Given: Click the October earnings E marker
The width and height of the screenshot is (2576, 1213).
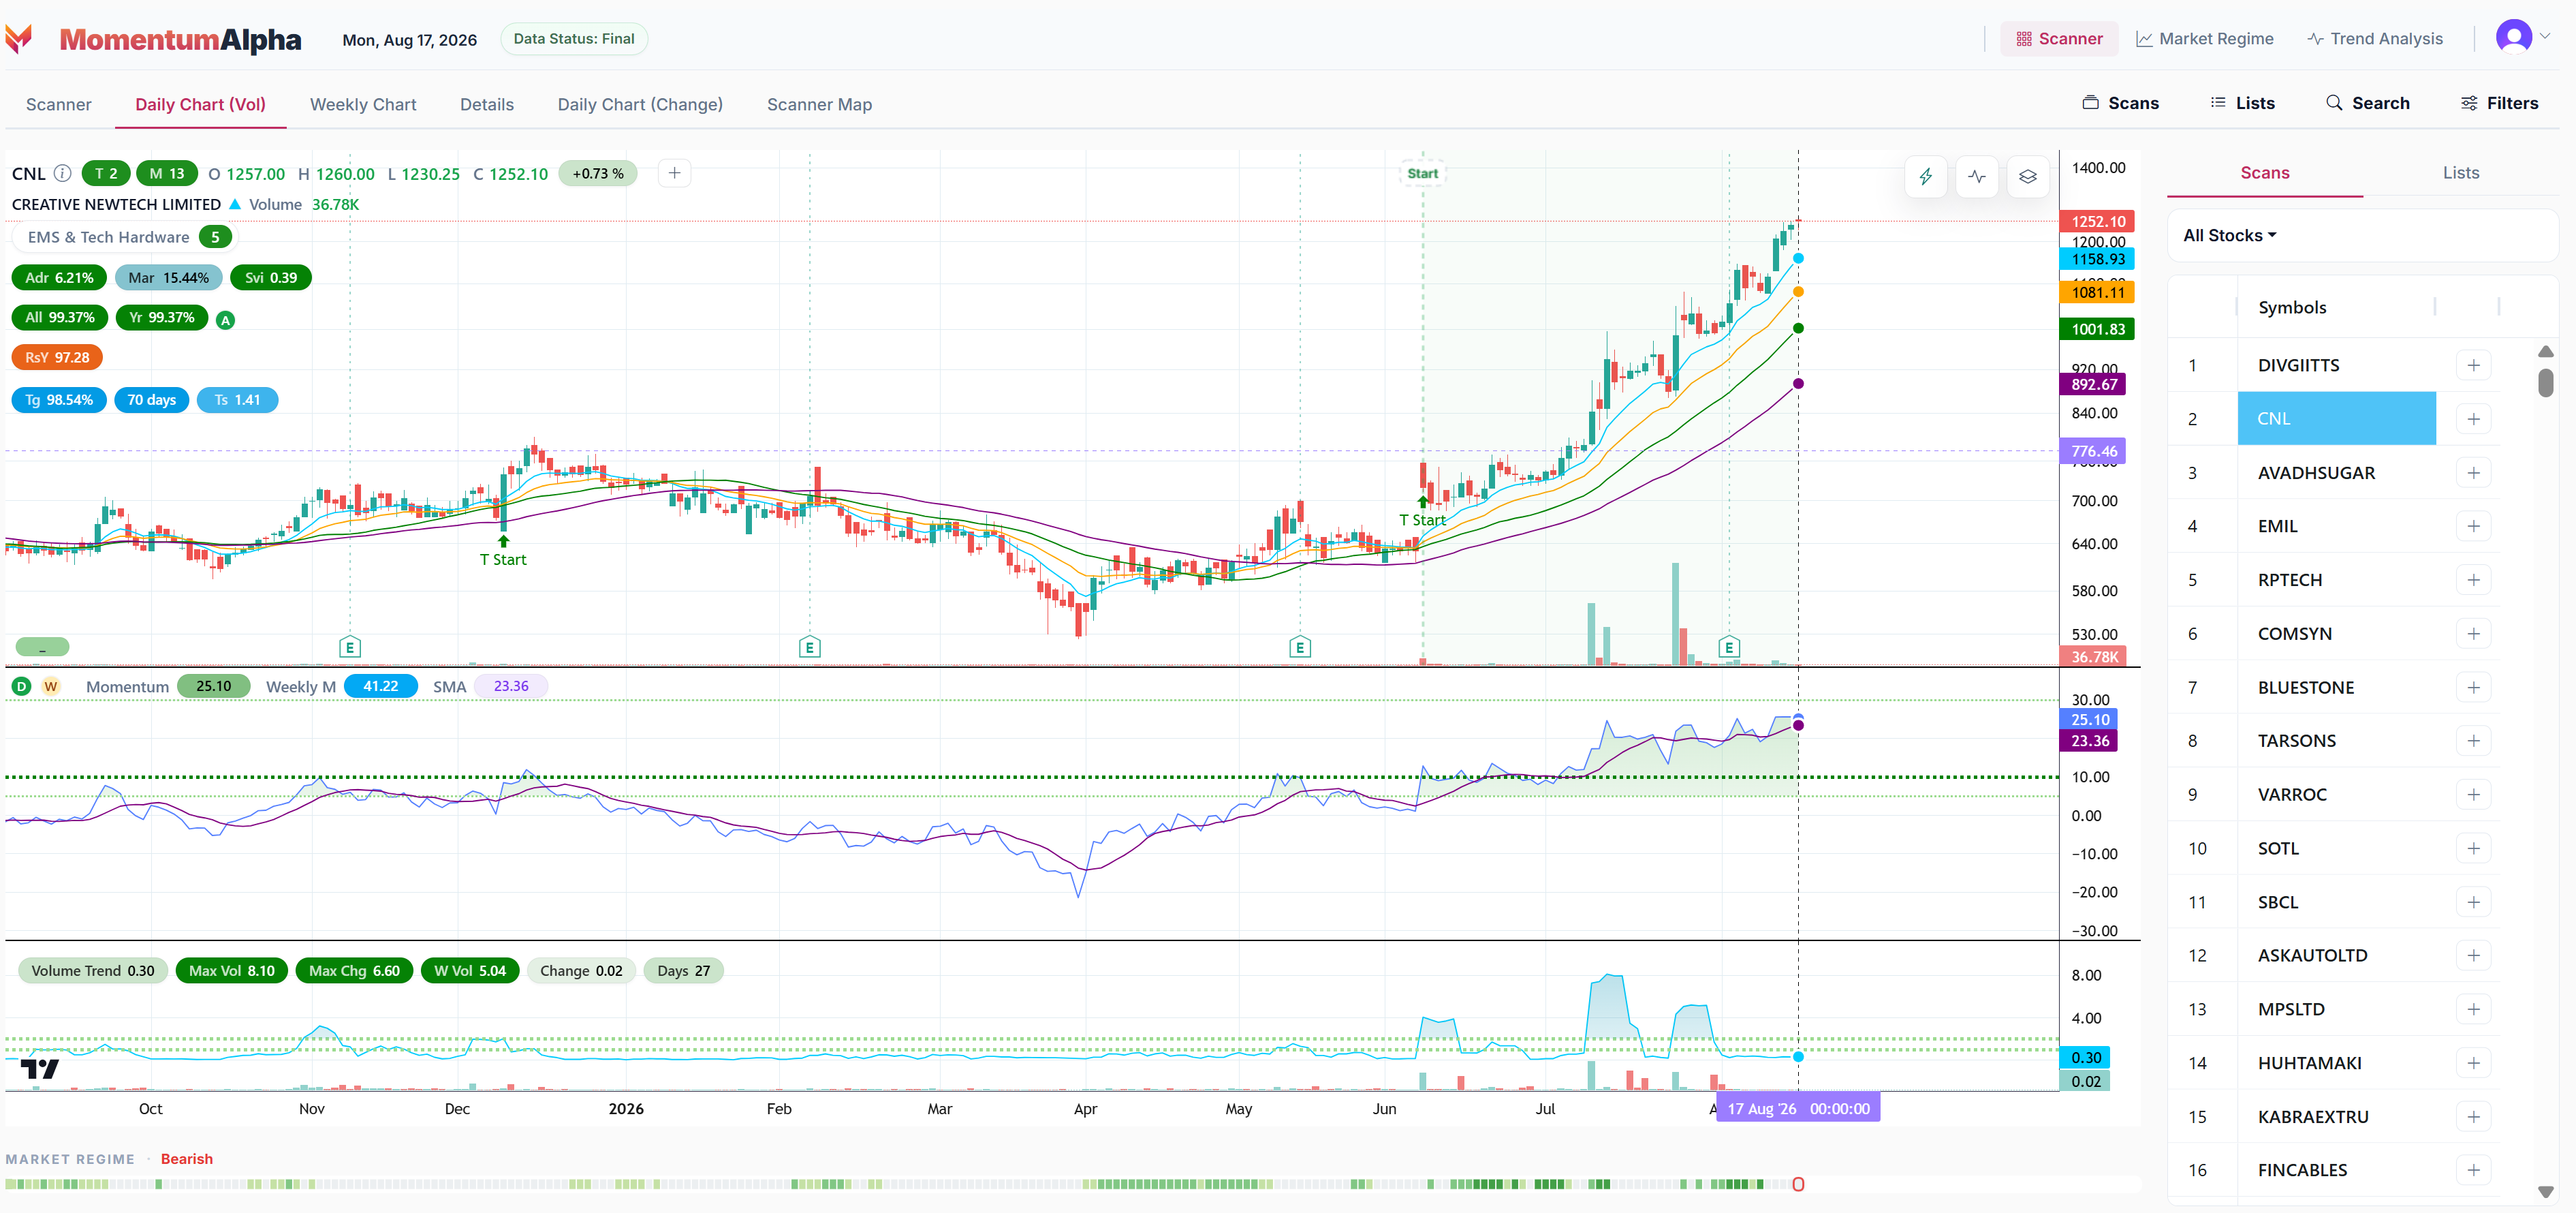Looking at the screenshot, I should (x=350, y=647).
